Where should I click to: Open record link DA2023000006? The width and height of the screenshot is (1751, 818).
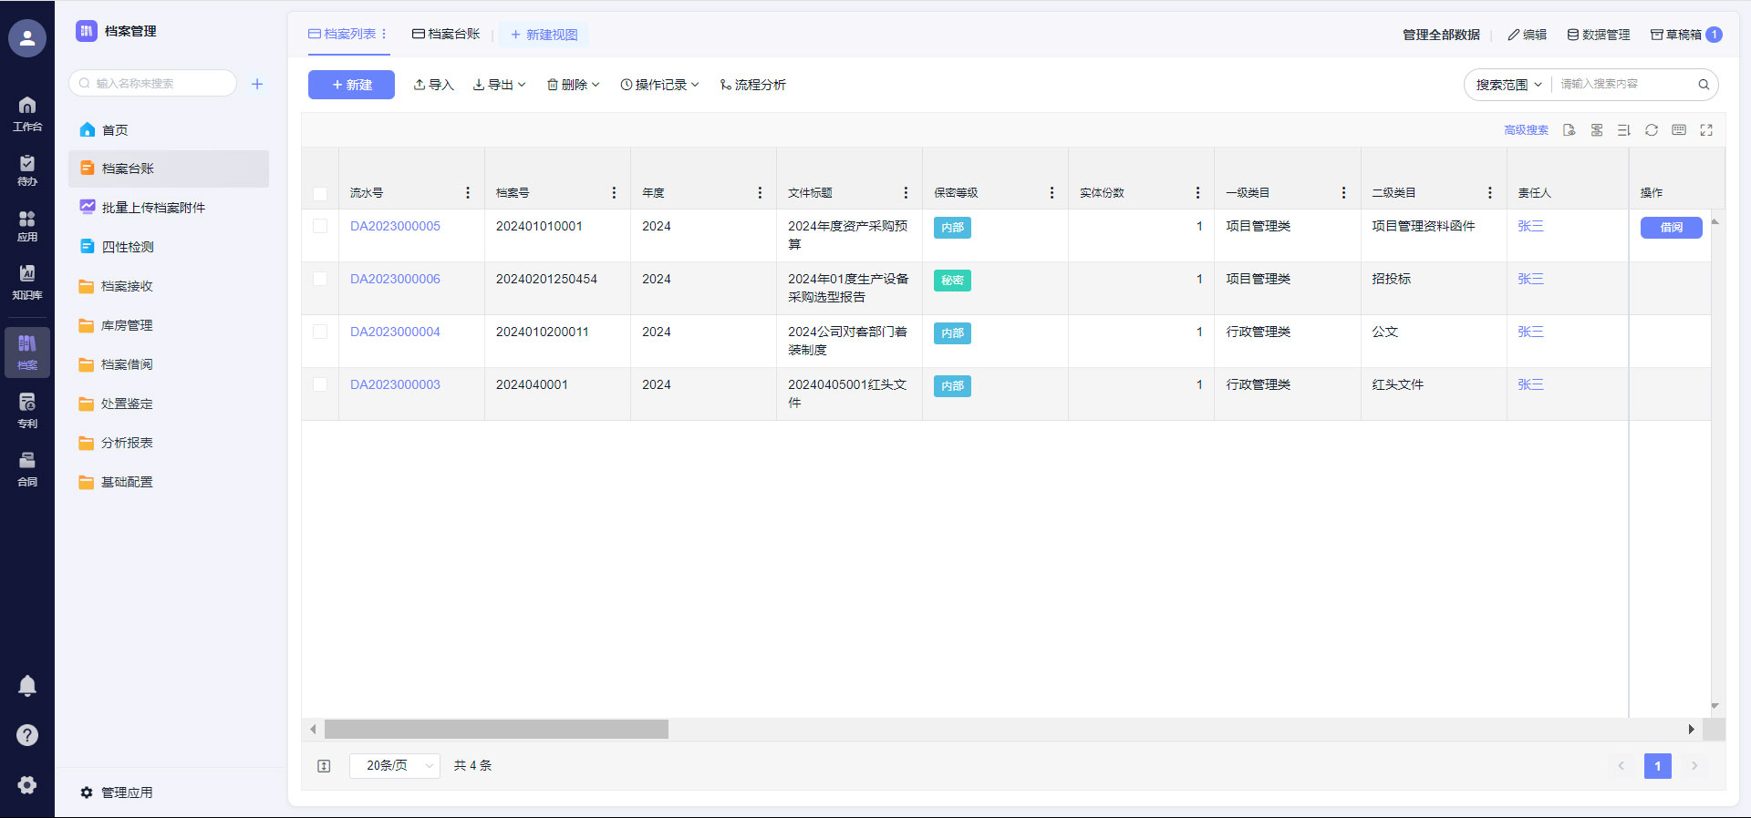pyautogui.click(x=395, y=280)
